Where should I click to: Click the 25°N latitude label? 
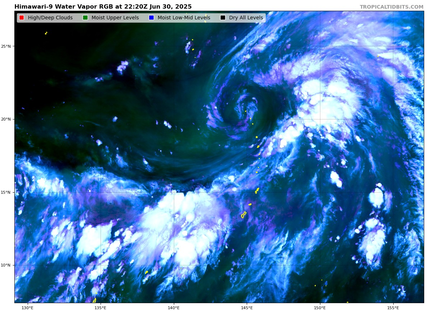coord(7,46)
